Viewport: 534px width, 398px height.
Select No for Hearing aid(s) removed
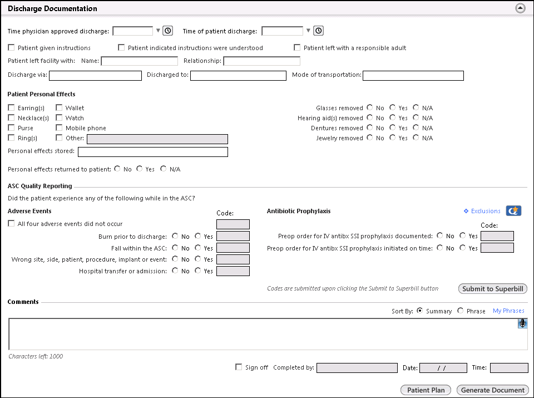coord(370,117)
